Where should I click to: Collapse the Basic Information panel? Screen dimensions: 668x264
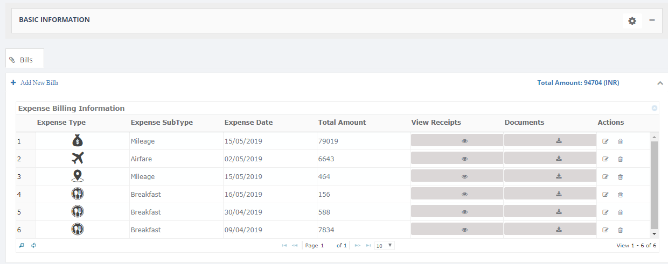click(x=652, y=20)
